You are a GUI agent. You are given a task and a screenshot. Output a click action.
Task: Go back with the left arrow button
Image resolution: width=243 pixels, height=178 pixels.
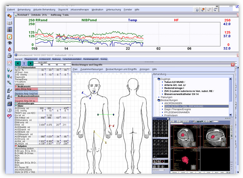point(18,63)
